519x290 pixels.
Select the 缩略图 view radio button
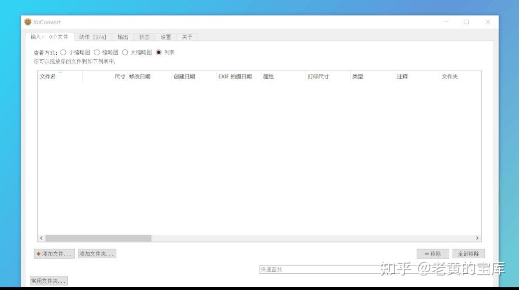pos(97,52)
